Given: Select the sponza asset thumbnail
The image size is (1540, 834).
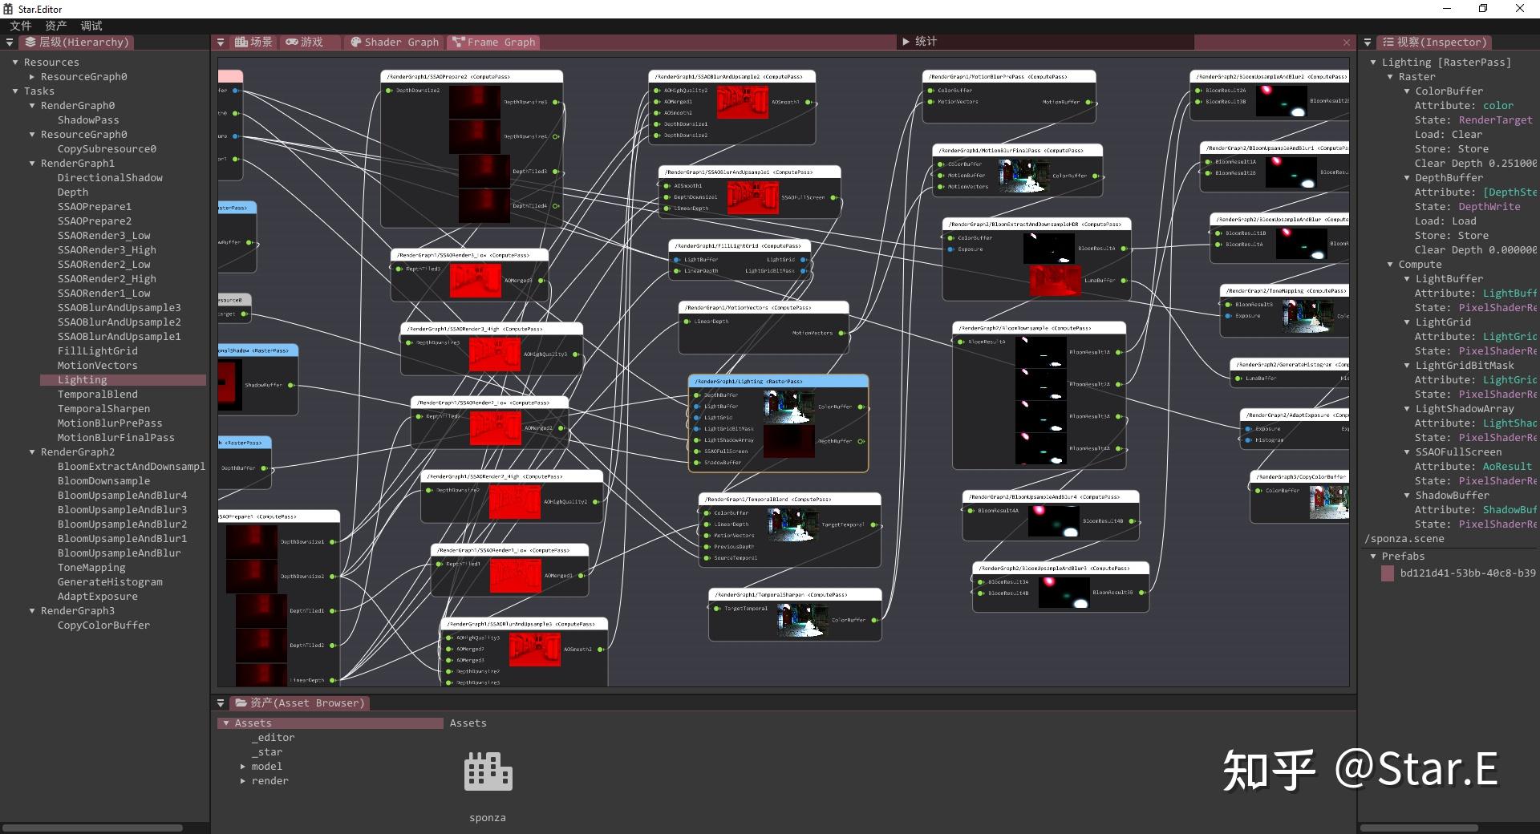Looking at the screenshot, I should (x=487, y=771).
